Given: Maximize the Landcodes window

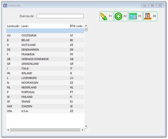Looking at the screenshot, I should click(152, 5).
